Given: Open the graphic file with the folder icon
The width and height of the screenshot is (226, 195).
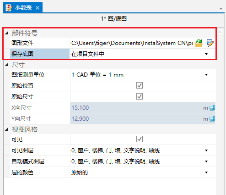Looking at the screenshot, I should click(199, 43).
